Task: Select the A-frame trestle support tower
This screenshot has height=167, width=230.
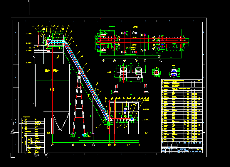Action: [79, 103]
